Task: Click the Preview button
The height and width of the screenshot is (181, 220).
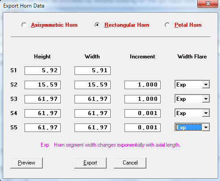Action: [x=26, y=163]
